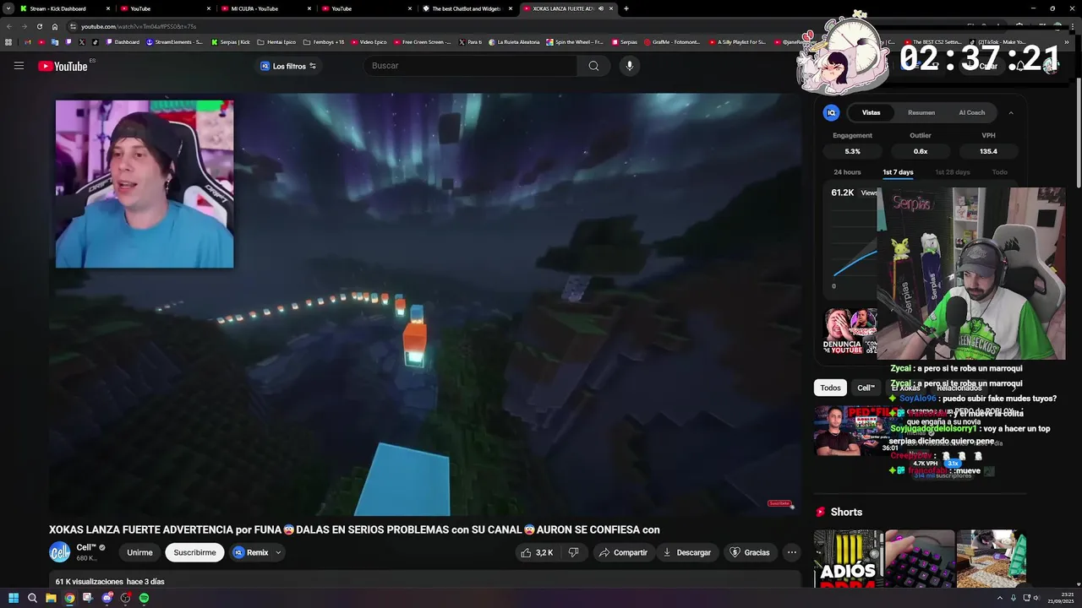This screenshot has width=1082, height=608.
Task: Switch to 'The best ChatBot and Widgets' tab
Action: [466, 8]
